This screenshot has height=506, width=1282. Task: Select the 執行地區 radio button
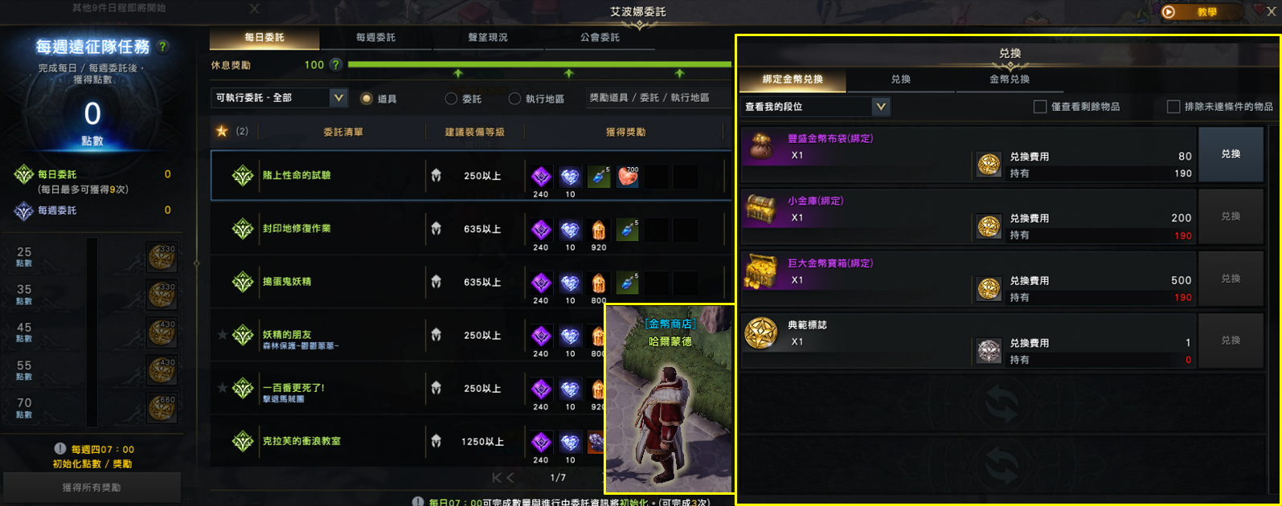[x=514, y=99]
